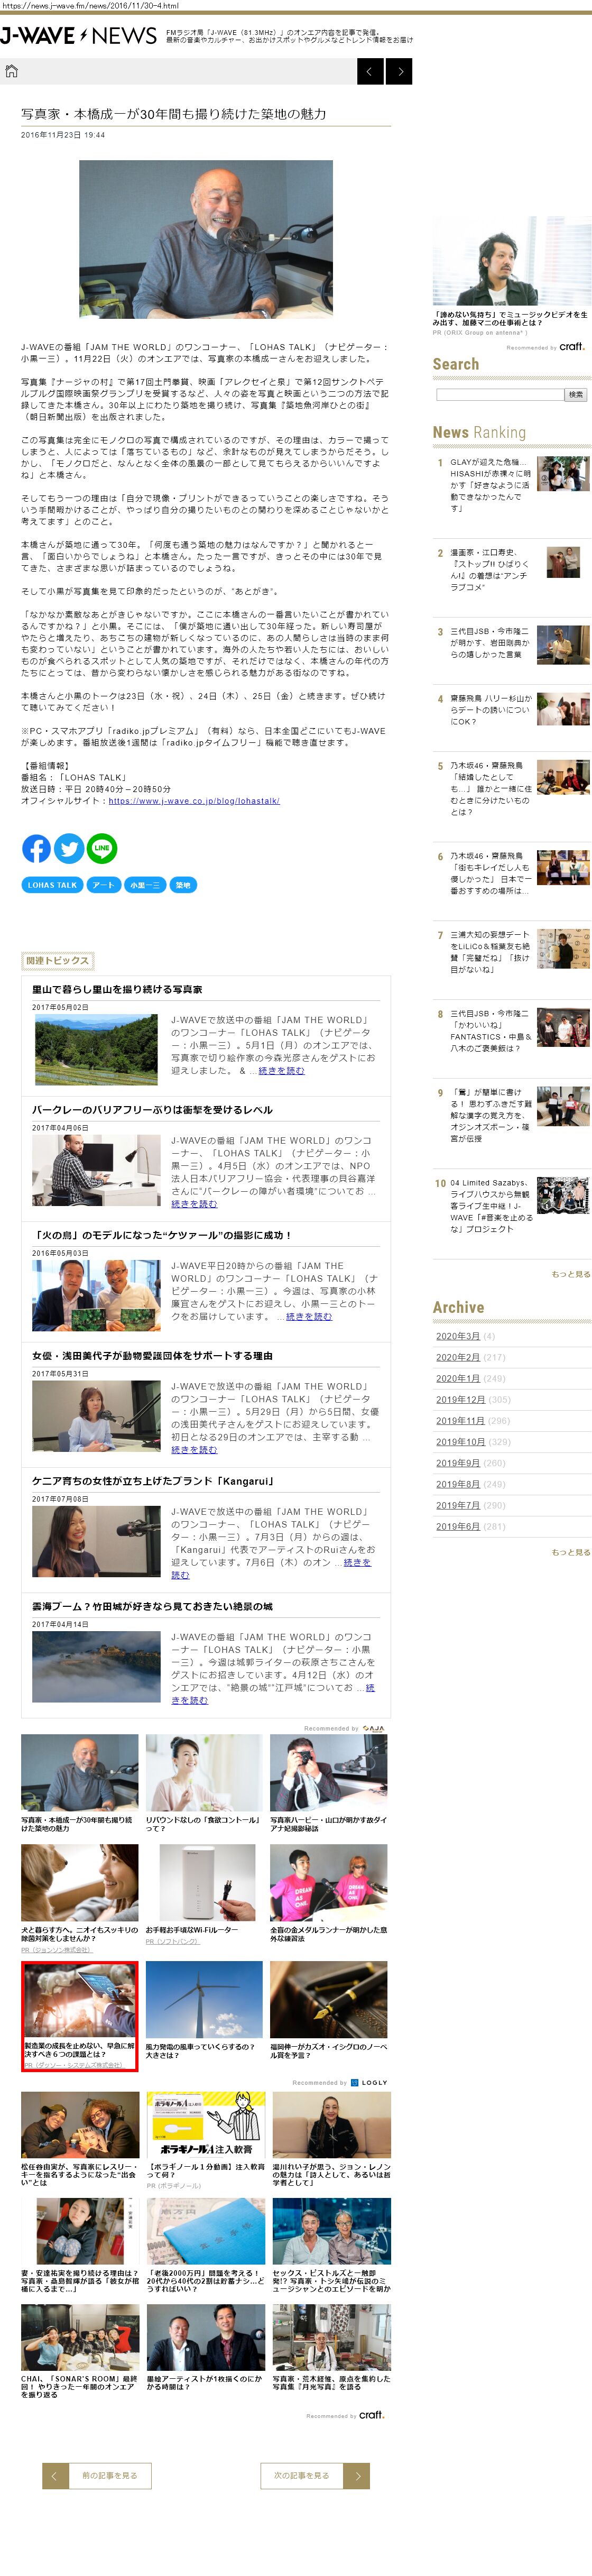The width and height of the screenshot is (592, 2576).
Task: Open the 2019年6月 archive
Action: pos(457,1526)
